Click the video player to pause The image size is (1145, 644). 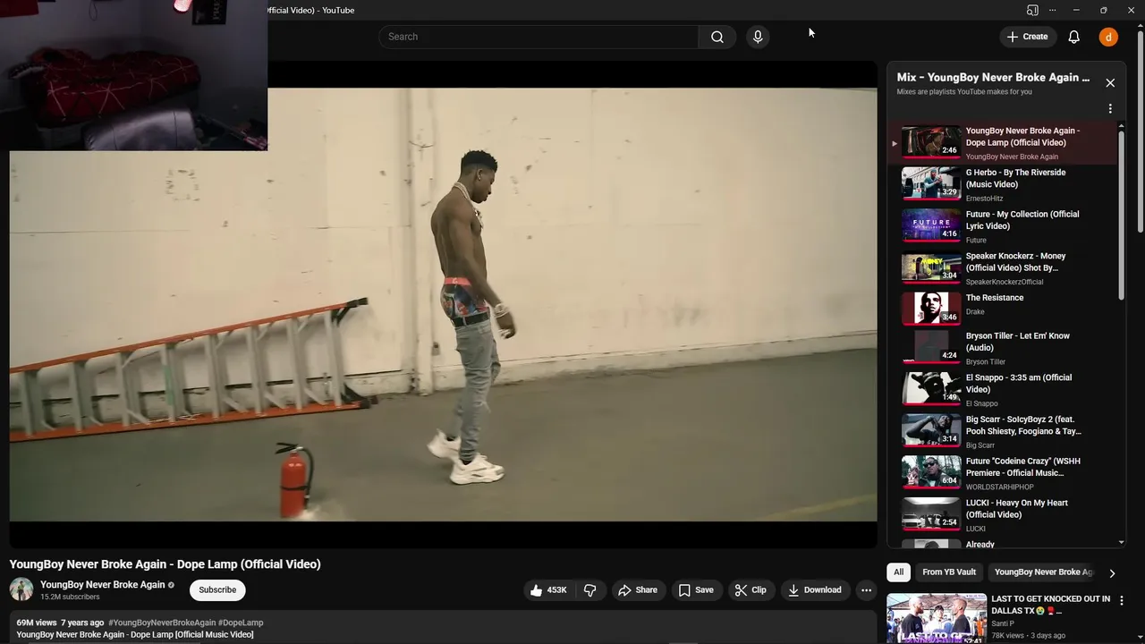click(443, 304)
